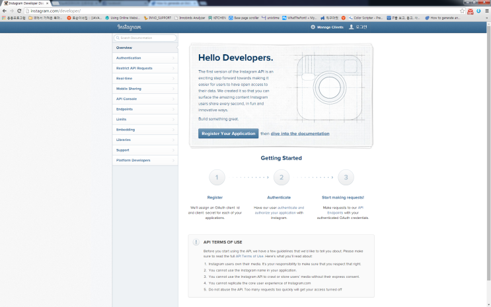
Task: Reload the page with the refresh icon
Action: click(19, 11)
